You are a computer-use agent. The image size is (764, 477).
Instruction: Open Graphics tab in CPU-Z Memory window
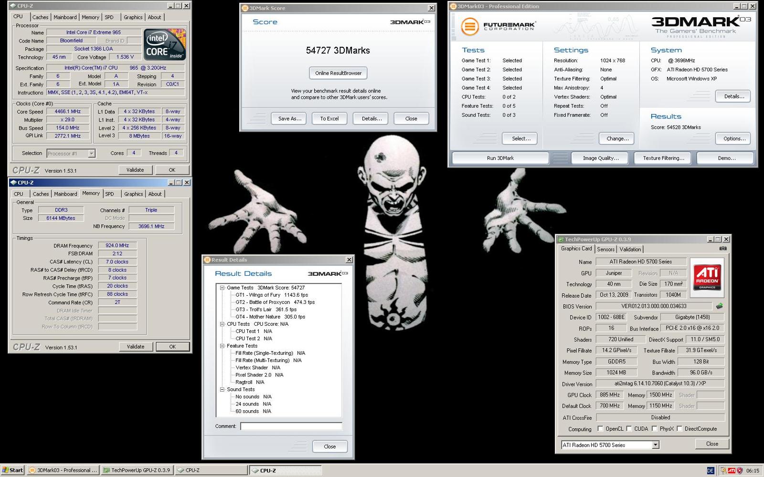click(x=133, y=194)
